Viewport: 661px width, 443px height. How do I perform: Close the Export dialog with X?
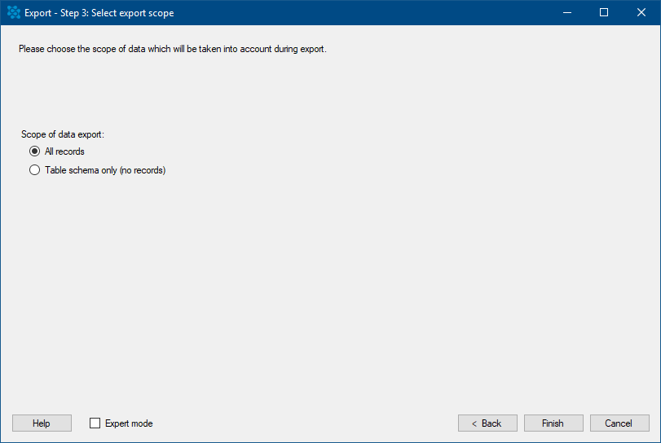[x=641, y=13]
